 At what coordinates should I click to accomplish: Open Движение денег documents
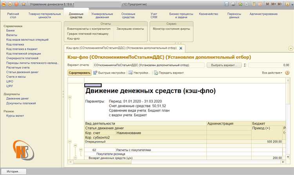17,98
